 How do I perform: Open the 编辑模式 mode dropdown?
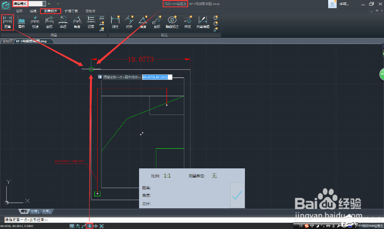pos(29,4)
